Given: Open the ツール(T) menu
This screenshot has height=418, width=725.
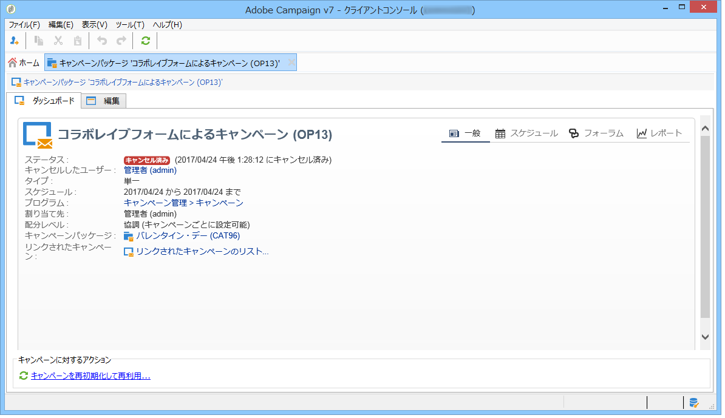Looking at the screenshot, I should point(130,25).
